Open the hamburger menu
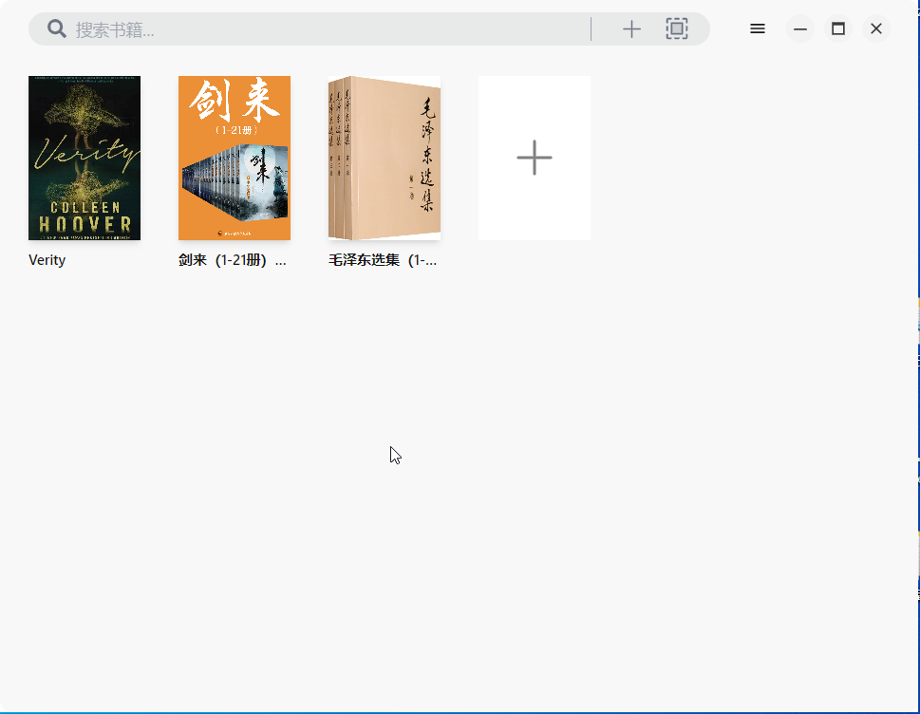Screen dimensions: 920x714 [x=757, y=28]
